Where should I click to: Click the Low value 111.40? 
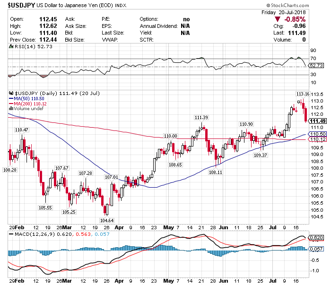48,33
